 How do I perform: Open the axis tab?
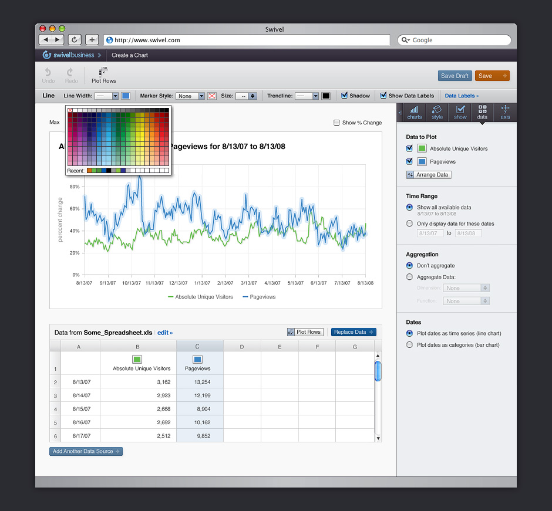click(x=505, y=112)
